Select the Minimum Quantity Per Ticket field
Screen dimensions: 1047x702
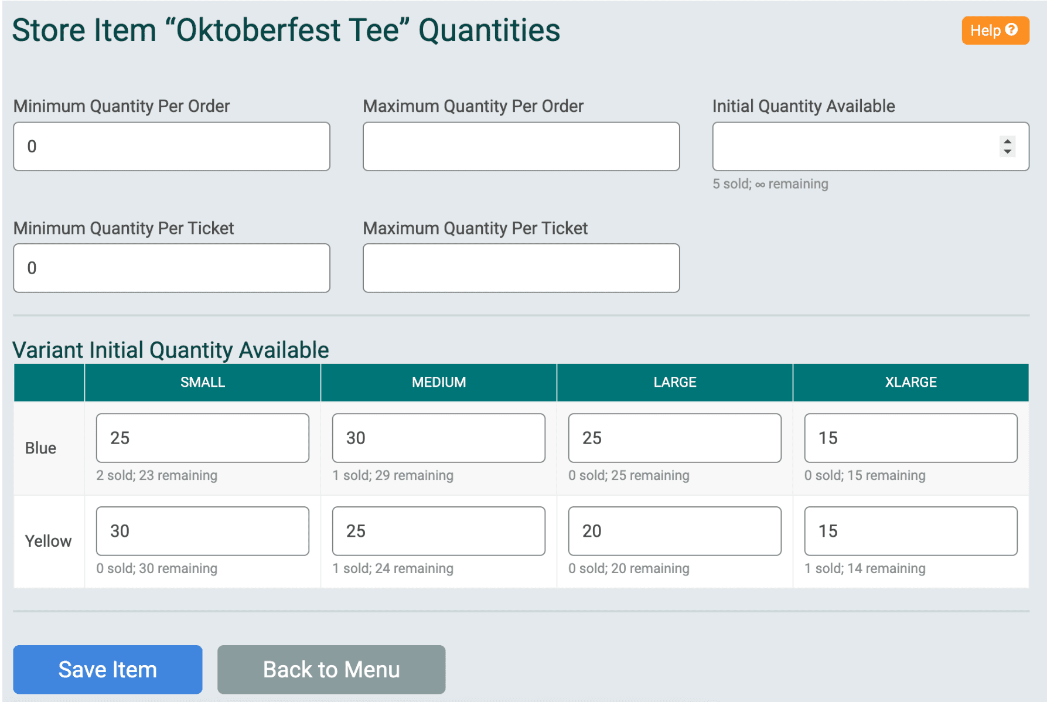click(x=171, y=267)
